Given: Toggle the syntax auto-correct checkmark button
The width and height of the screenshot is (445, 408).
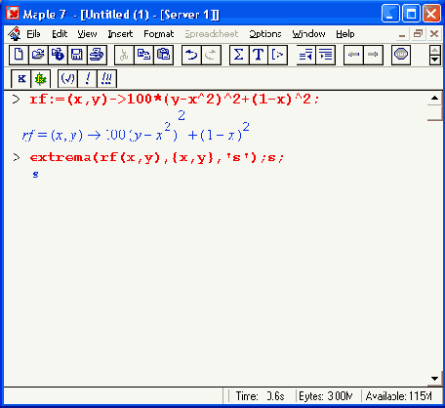Looking at the screenshot, I should click(x=67, y=79).
